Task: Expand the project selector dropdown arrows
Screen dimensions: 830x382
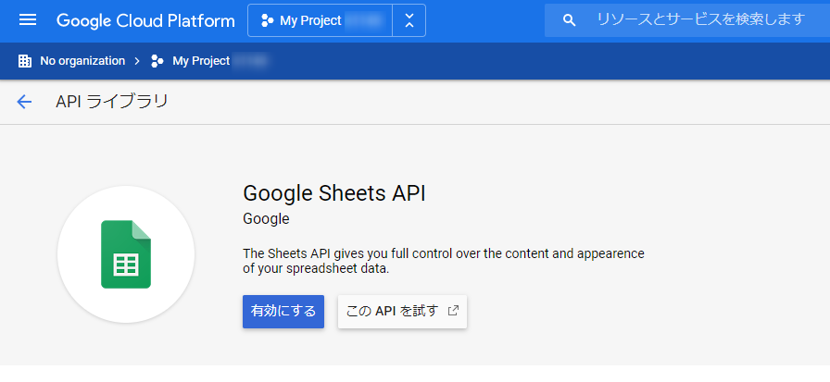Action: coord(409,20)
